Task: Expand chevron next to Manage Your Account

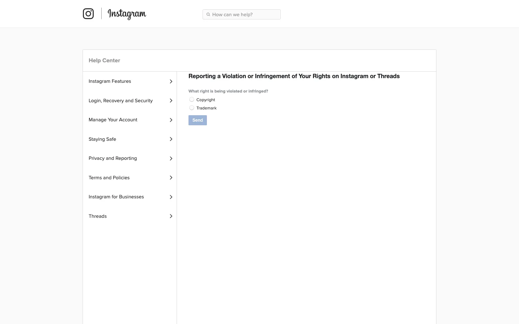Action: pyautogui.click(x=171, y=120)
